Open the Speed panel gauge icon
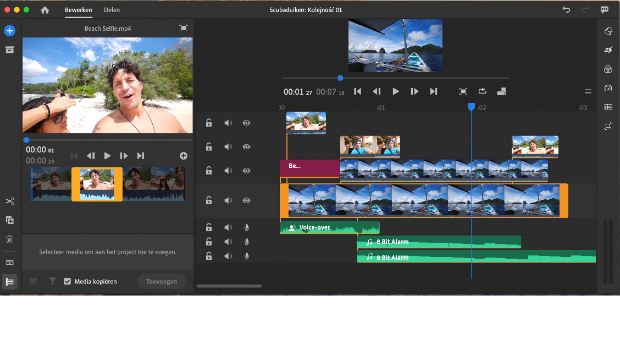Screen dimensions: 620x339 coord(608,88)
